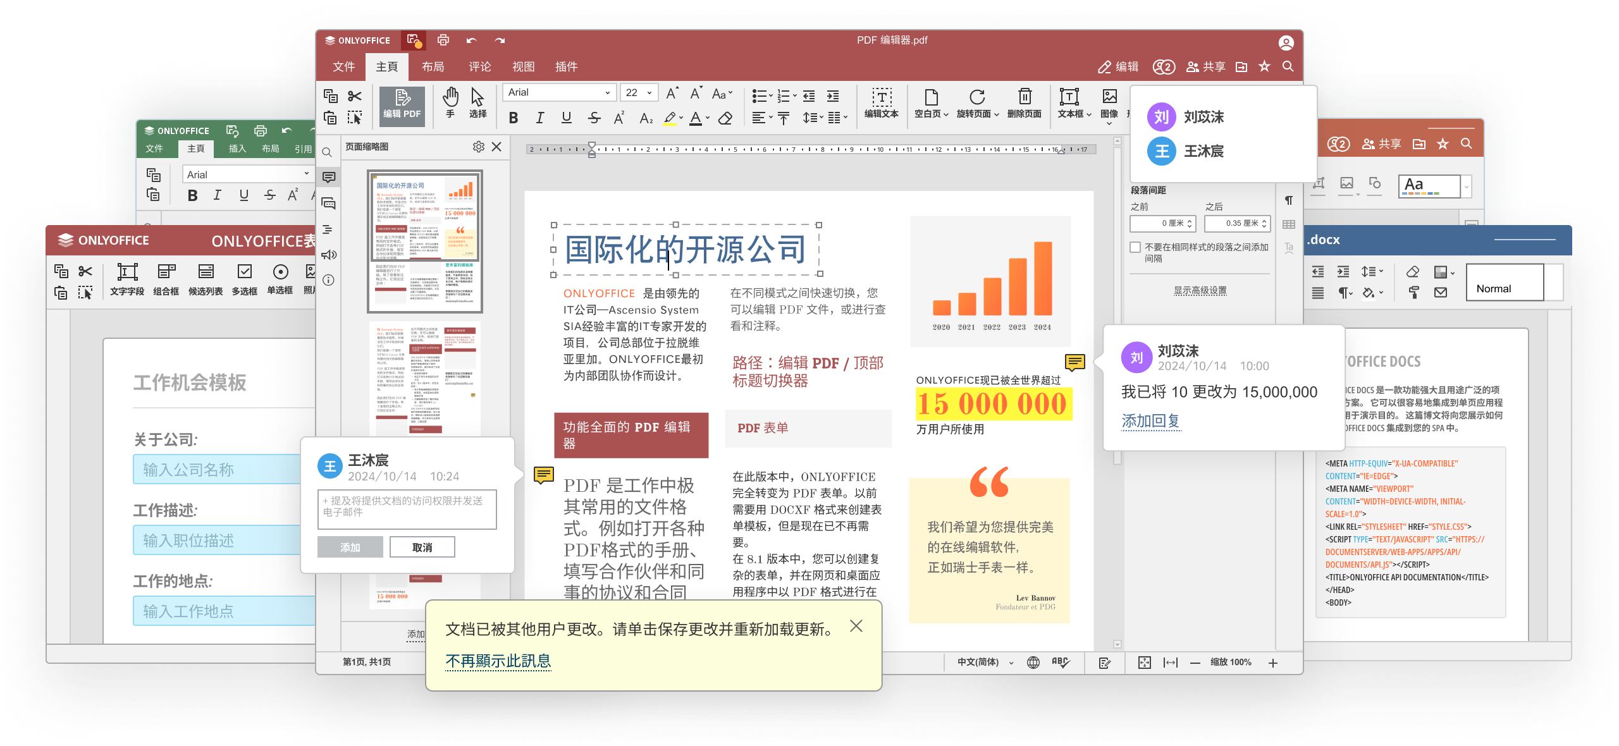Check 不要在相同样式的段落之间添加间隔 checkbox
This screenshot has width=1619, height=746.
point(1136,247)
